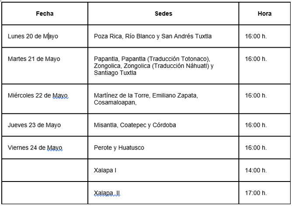This screenshot has height=206, width=292.
Task: Click the Poza Rica, Río Blanco sedes cell
Action: coord(153,36)
